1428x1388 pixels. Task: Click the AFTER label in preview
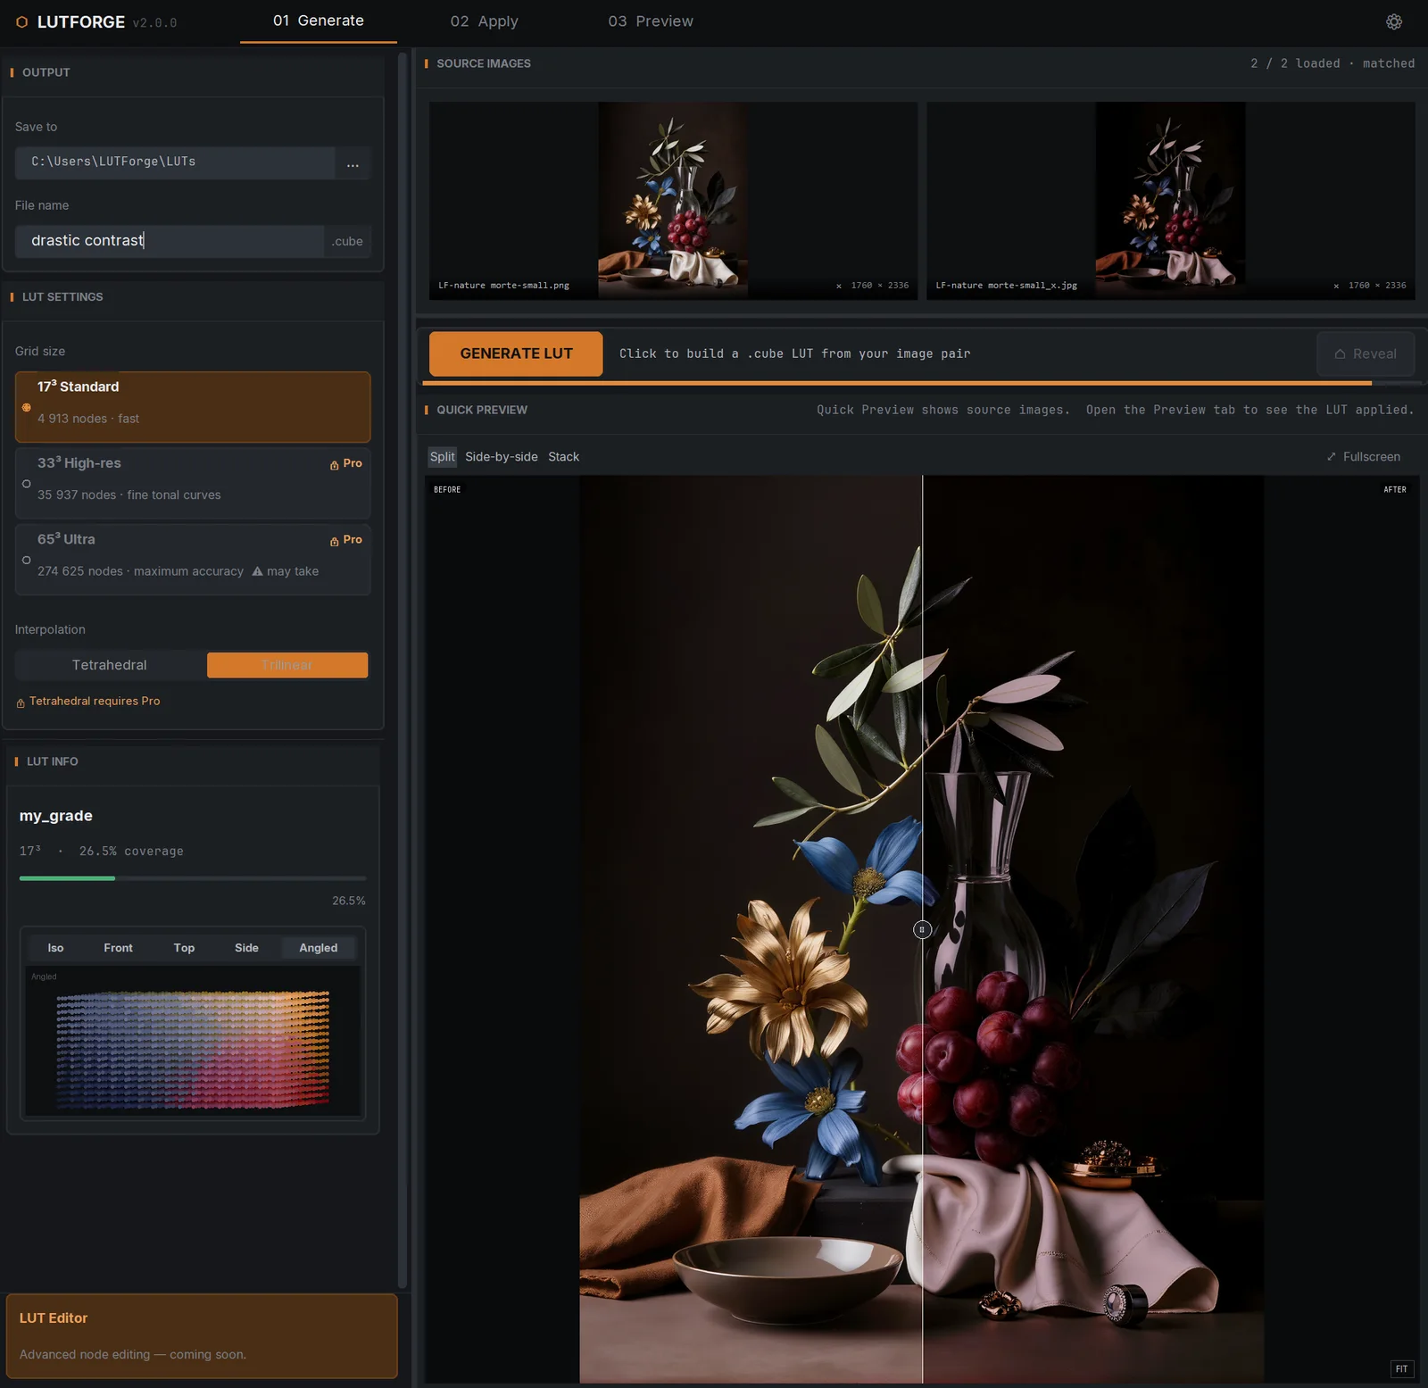(x=1394, y=490)
